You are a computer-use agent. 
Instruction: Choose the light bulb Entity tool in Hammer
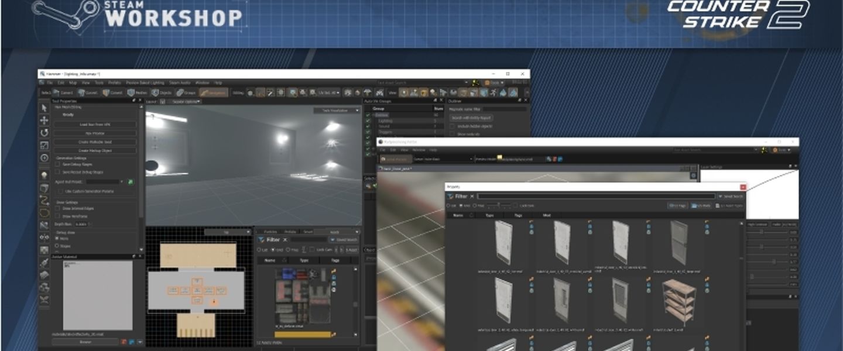pos(44,175)
